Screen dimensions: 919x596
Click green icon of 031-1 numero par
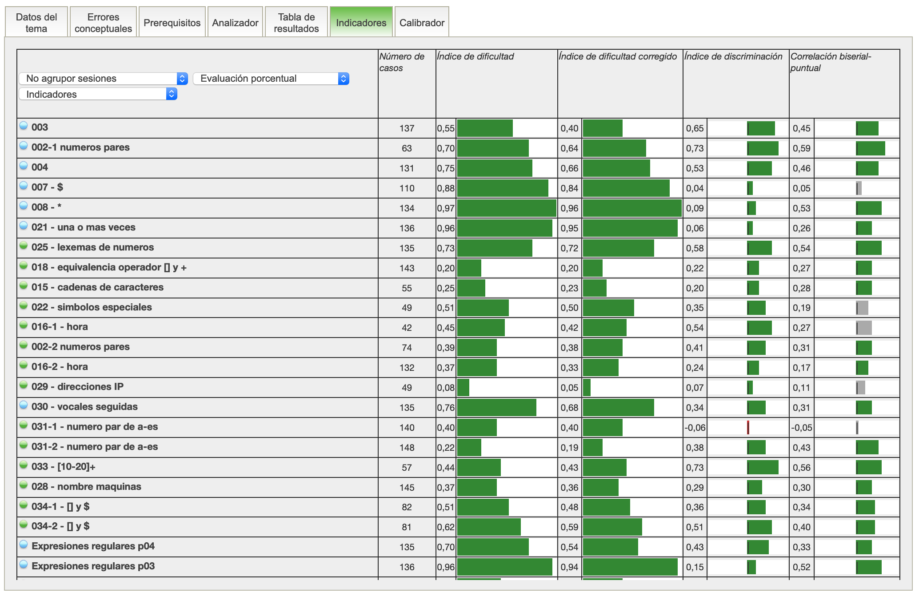coord(24,425)
